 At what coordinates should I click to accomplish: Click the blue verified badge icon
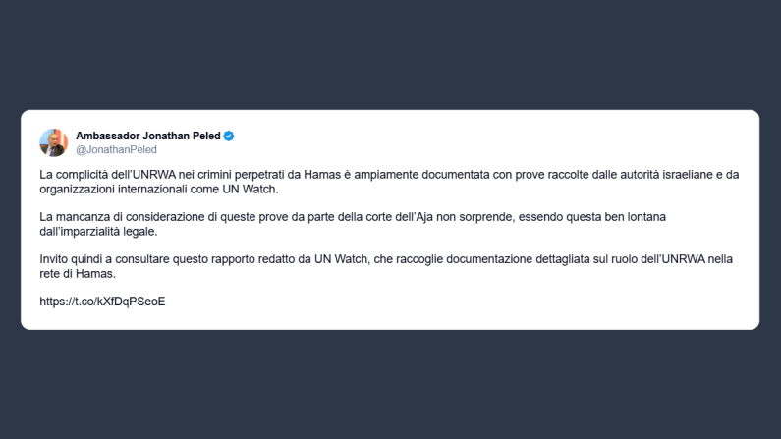[229, 136]
